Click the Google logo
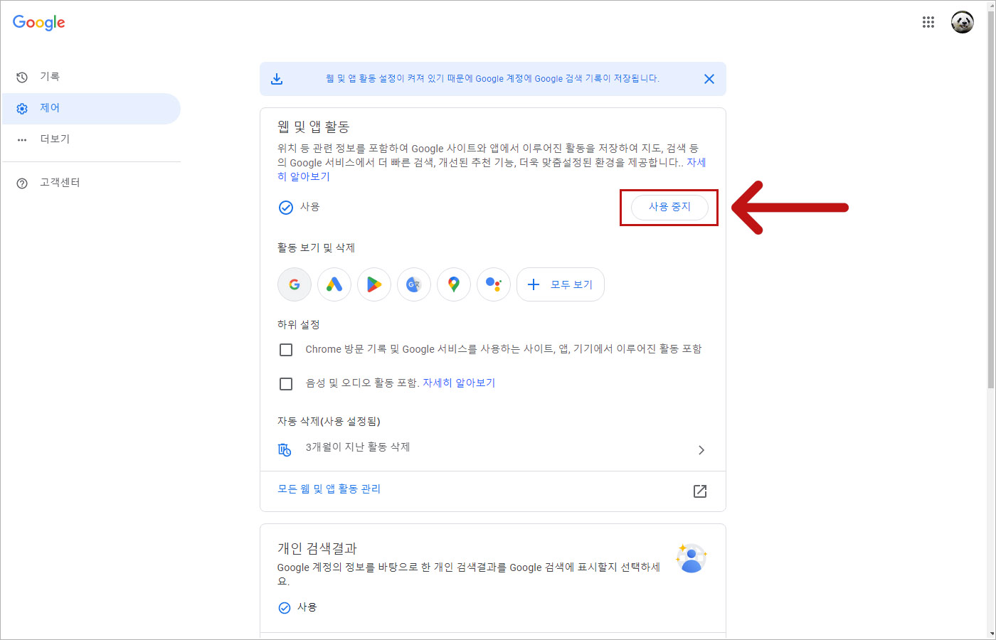Image resolution: width=996 pixels, height=640 pixels. click(39, 23)
